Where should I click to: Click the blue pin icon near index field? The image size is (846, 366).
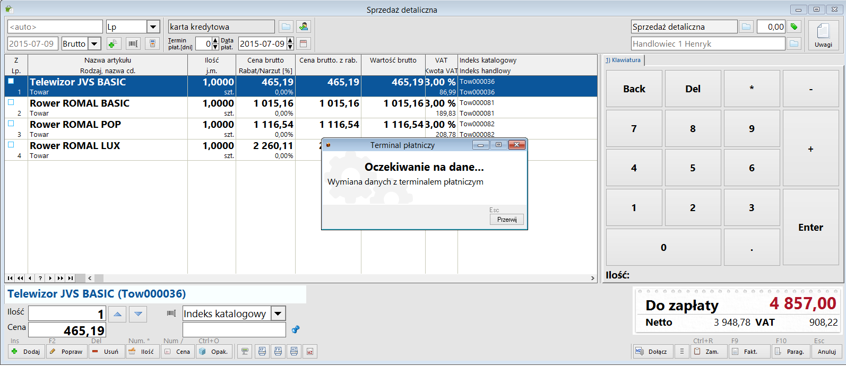point(296,329)
